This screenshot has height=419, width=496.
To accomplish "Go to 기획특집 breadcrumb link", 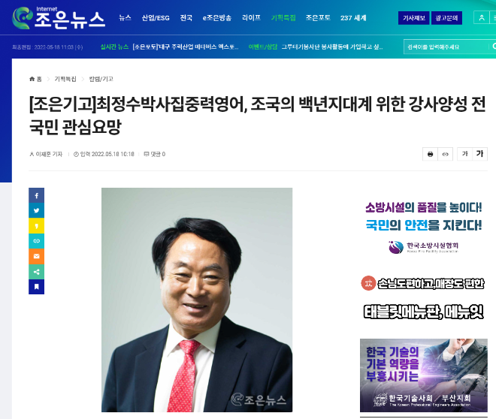I will 65,79.
